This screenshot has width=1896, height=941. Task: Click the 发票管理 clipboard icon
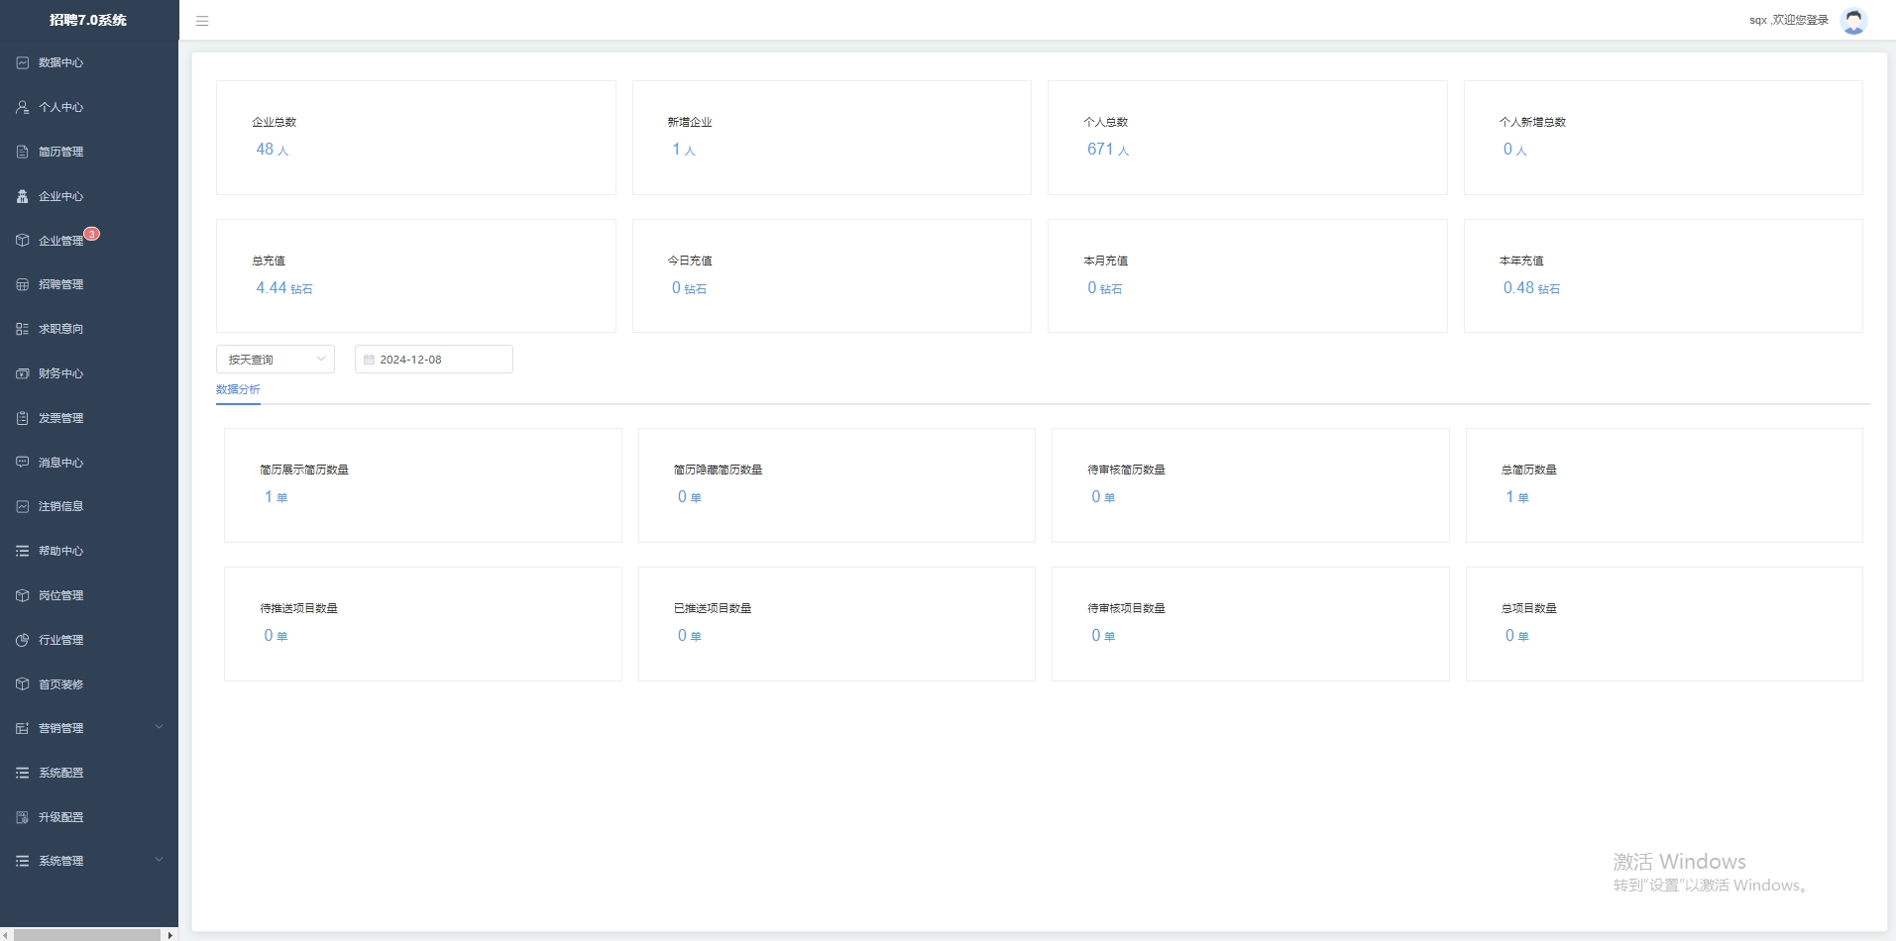(x=22, y=418)
